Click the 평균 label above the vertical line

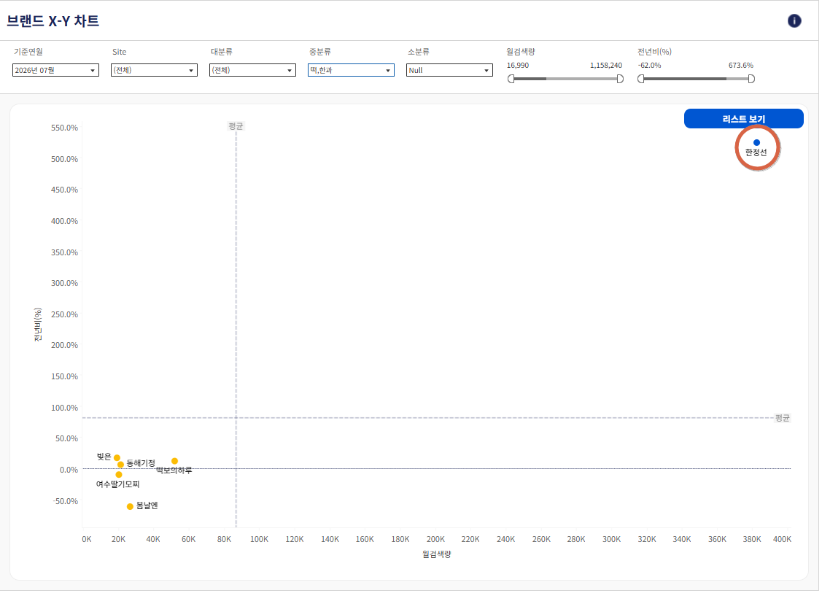pos(236,126)
